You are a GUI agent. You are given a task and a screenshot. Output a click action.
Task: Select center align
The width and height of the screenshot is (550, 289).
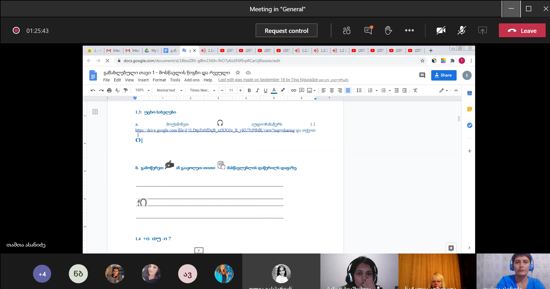[332, 90]
